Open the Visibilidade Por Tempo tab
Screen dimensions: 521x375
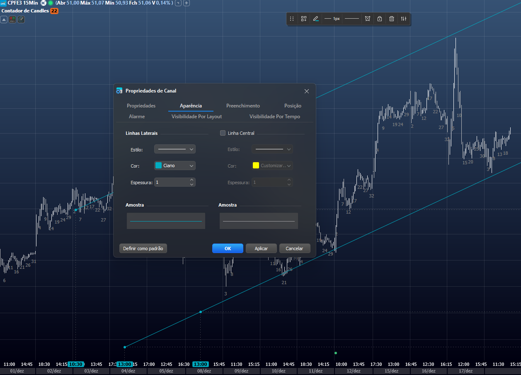point(274,117)
